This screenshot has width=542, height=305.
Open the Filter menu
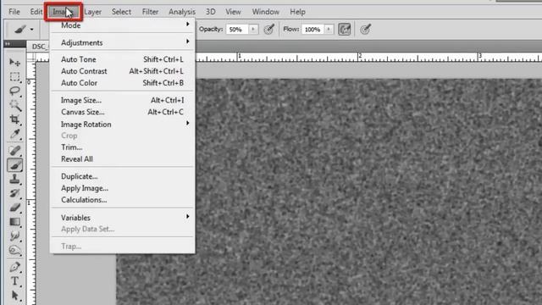[x=150, y=12]
